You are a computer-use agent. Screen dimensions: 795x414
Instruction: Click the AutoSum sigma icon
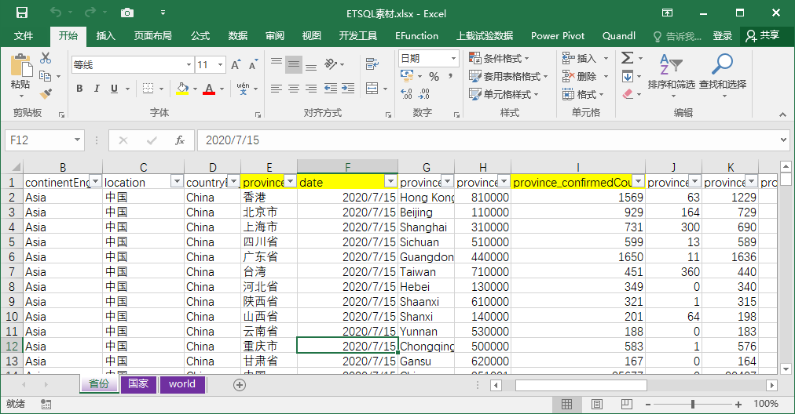[x=627, y=58]
